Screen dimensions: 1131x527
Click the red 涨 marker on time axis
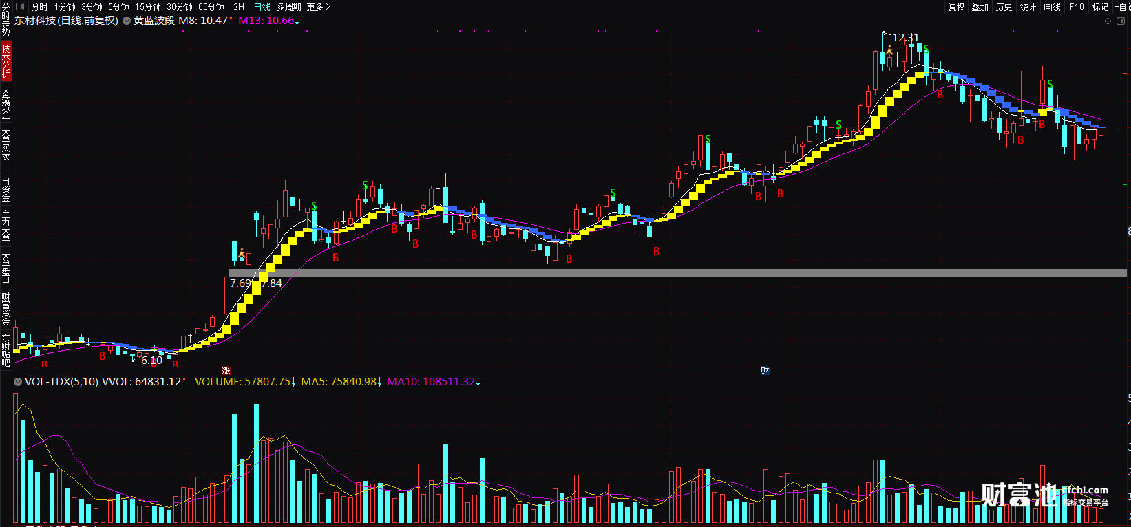tap(226, 371)
